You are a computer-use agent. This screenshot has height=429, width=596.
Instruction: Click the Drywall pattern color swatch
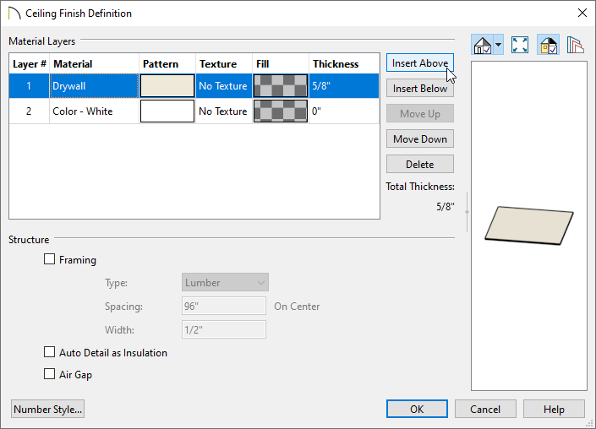point(167,86)
